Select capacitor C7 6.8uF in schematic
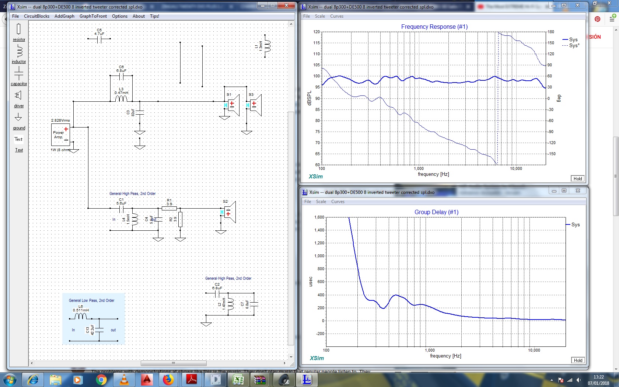Image resolution: width=619 pixels, height=387 pixels. (x=251, y=304)
